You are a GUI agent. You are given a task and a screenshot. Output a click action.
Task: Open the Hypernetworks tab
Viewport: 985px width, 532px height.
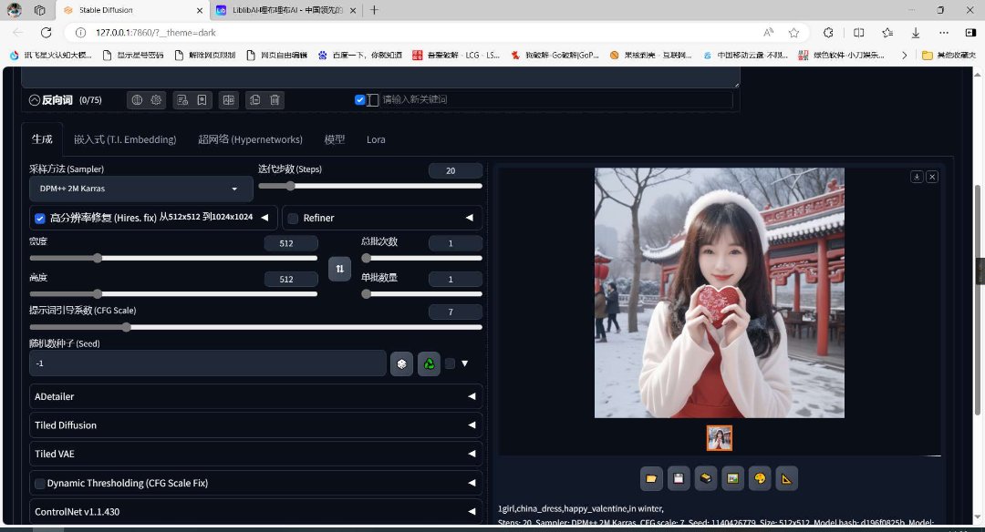[250, 139]
